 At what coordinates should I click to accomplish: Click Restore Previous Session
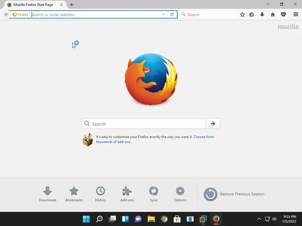pyautogui.click(x=234, y=194)
